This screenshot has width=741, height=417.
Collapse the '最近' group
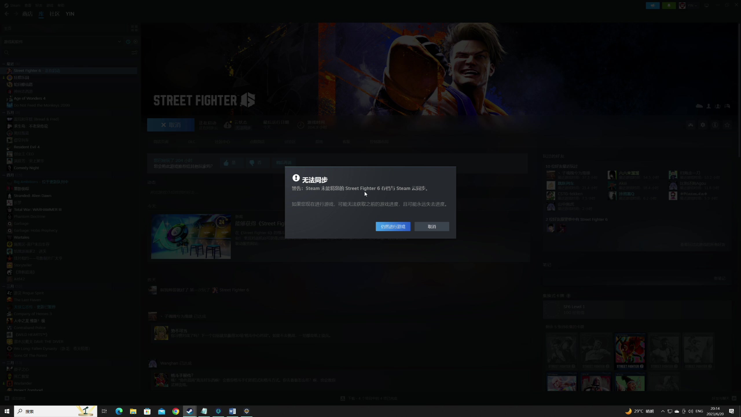point(4,64)
